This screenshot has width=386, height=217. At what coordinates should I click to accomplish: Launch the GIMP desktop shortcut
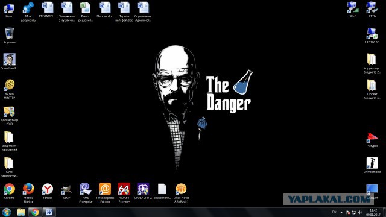66,191
